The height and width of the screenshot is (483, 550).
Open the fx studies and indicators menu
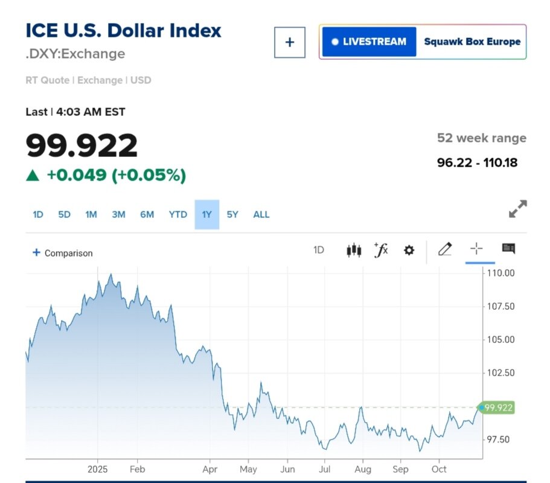point(381,250)
